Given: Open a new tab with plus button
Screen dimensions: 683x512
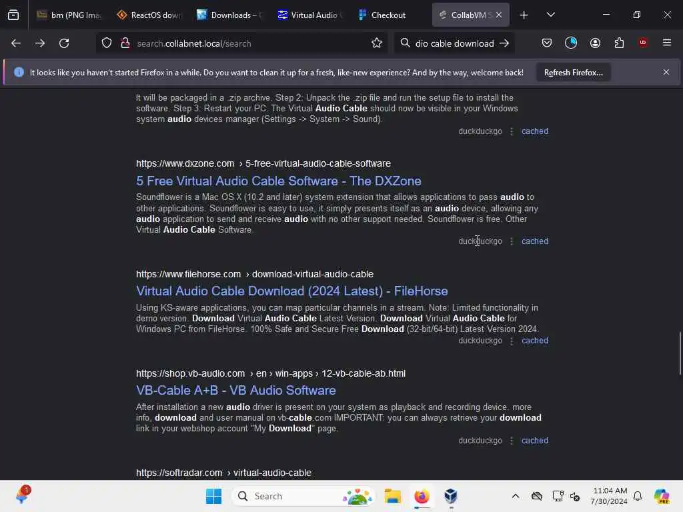Looking at the screenshot, I should click(524, 15).
